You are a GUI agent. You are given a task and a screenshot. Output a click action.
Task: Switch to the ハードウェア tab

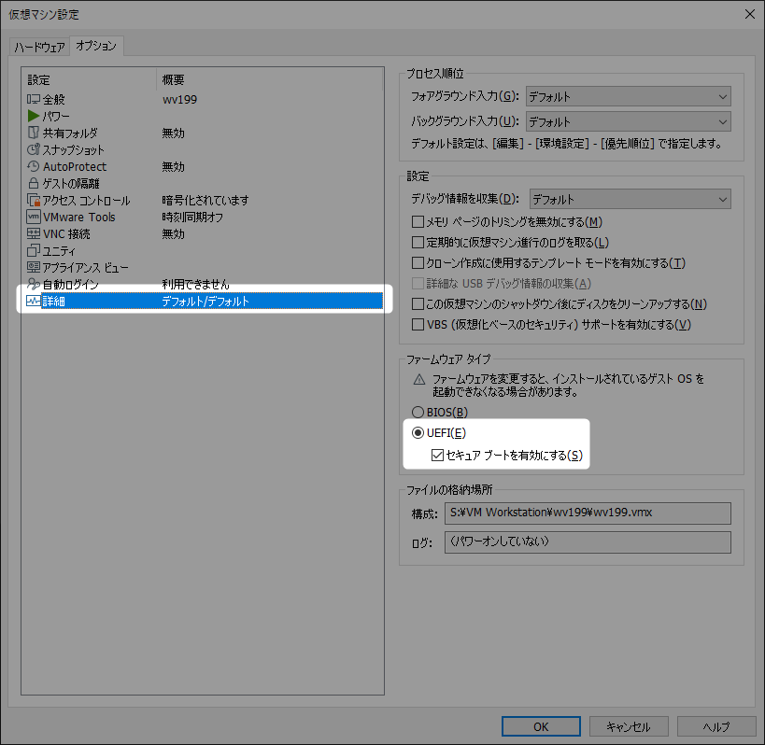[39, 47]
